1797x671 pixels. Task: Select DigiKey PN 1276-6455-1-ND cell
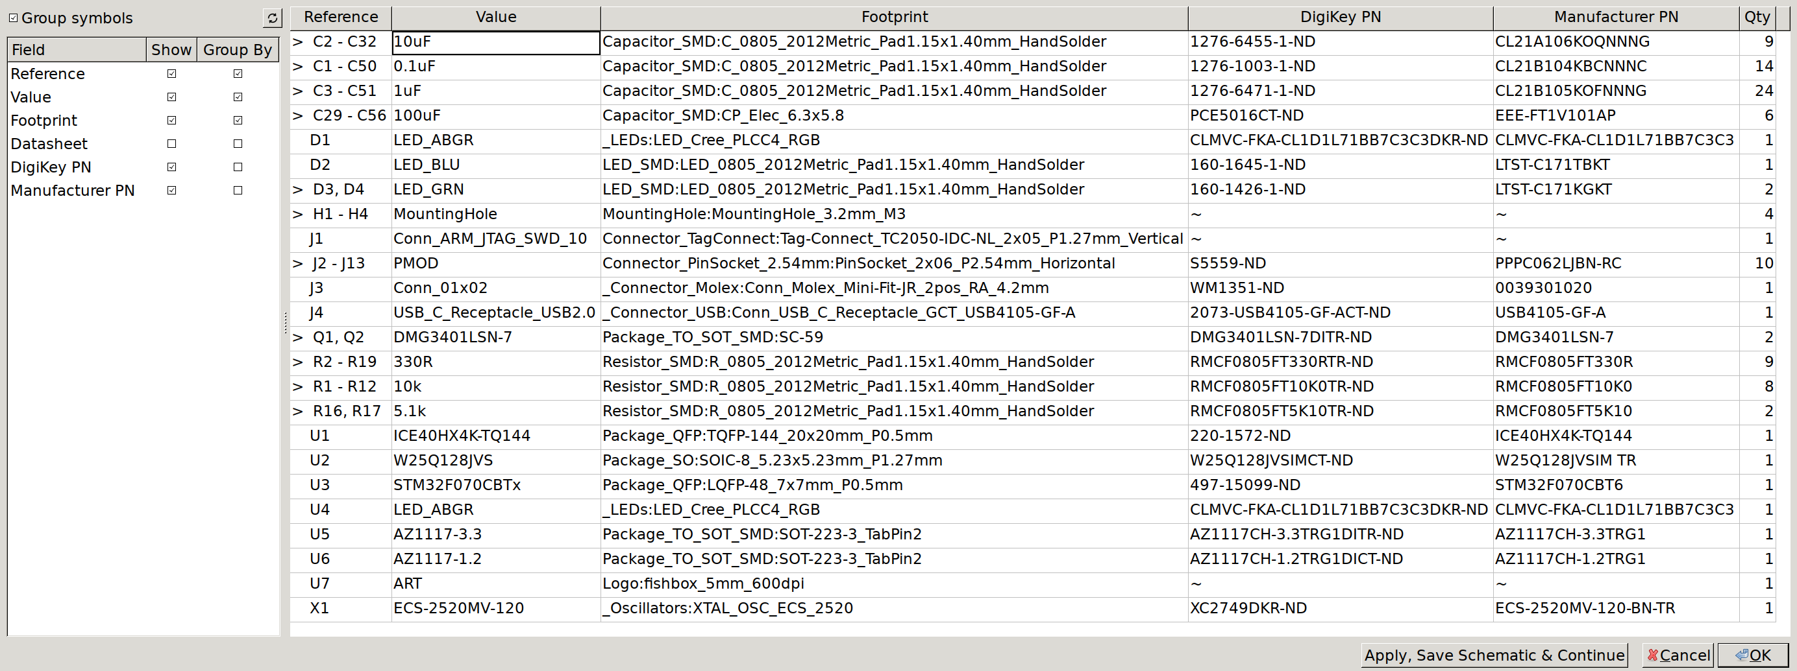pyautogui.click(x=1340, y=41)
